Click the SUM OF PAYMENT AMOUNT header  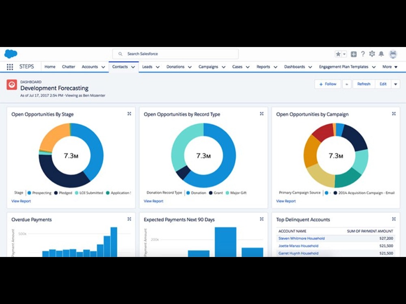(370, 231)
